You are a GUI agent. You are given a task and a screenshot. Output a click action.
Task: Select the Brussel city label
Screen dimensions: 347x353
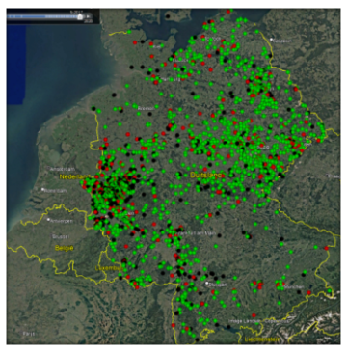(x=61, y=236)
